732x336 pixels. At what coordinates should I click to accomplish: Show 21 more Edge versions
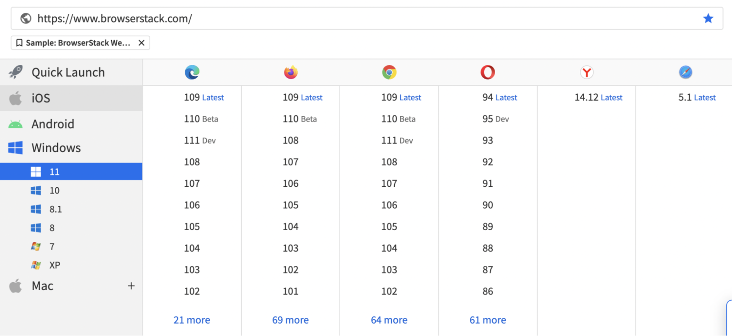click(192, 320)
